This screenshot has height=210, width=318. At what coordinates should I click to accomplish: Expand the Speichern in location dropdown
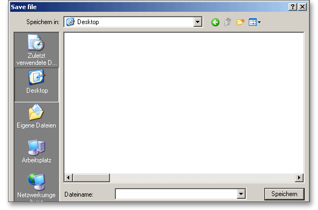[x=197, y=22]
